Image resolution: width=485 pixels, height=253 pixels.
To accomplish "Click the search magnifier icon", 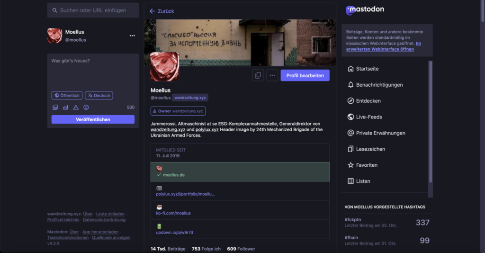I will point(55,10).
